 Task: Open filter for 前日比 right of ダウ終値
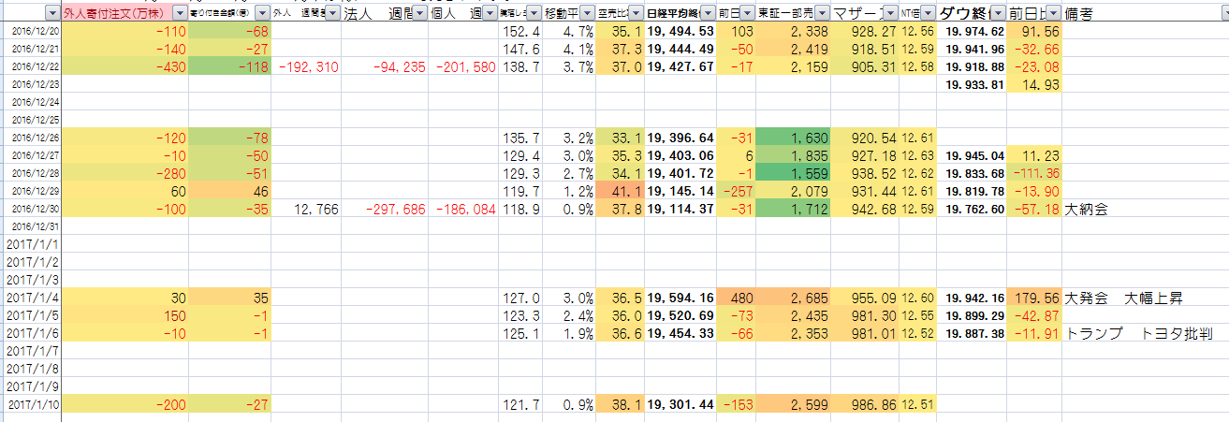click(1053, 14)
